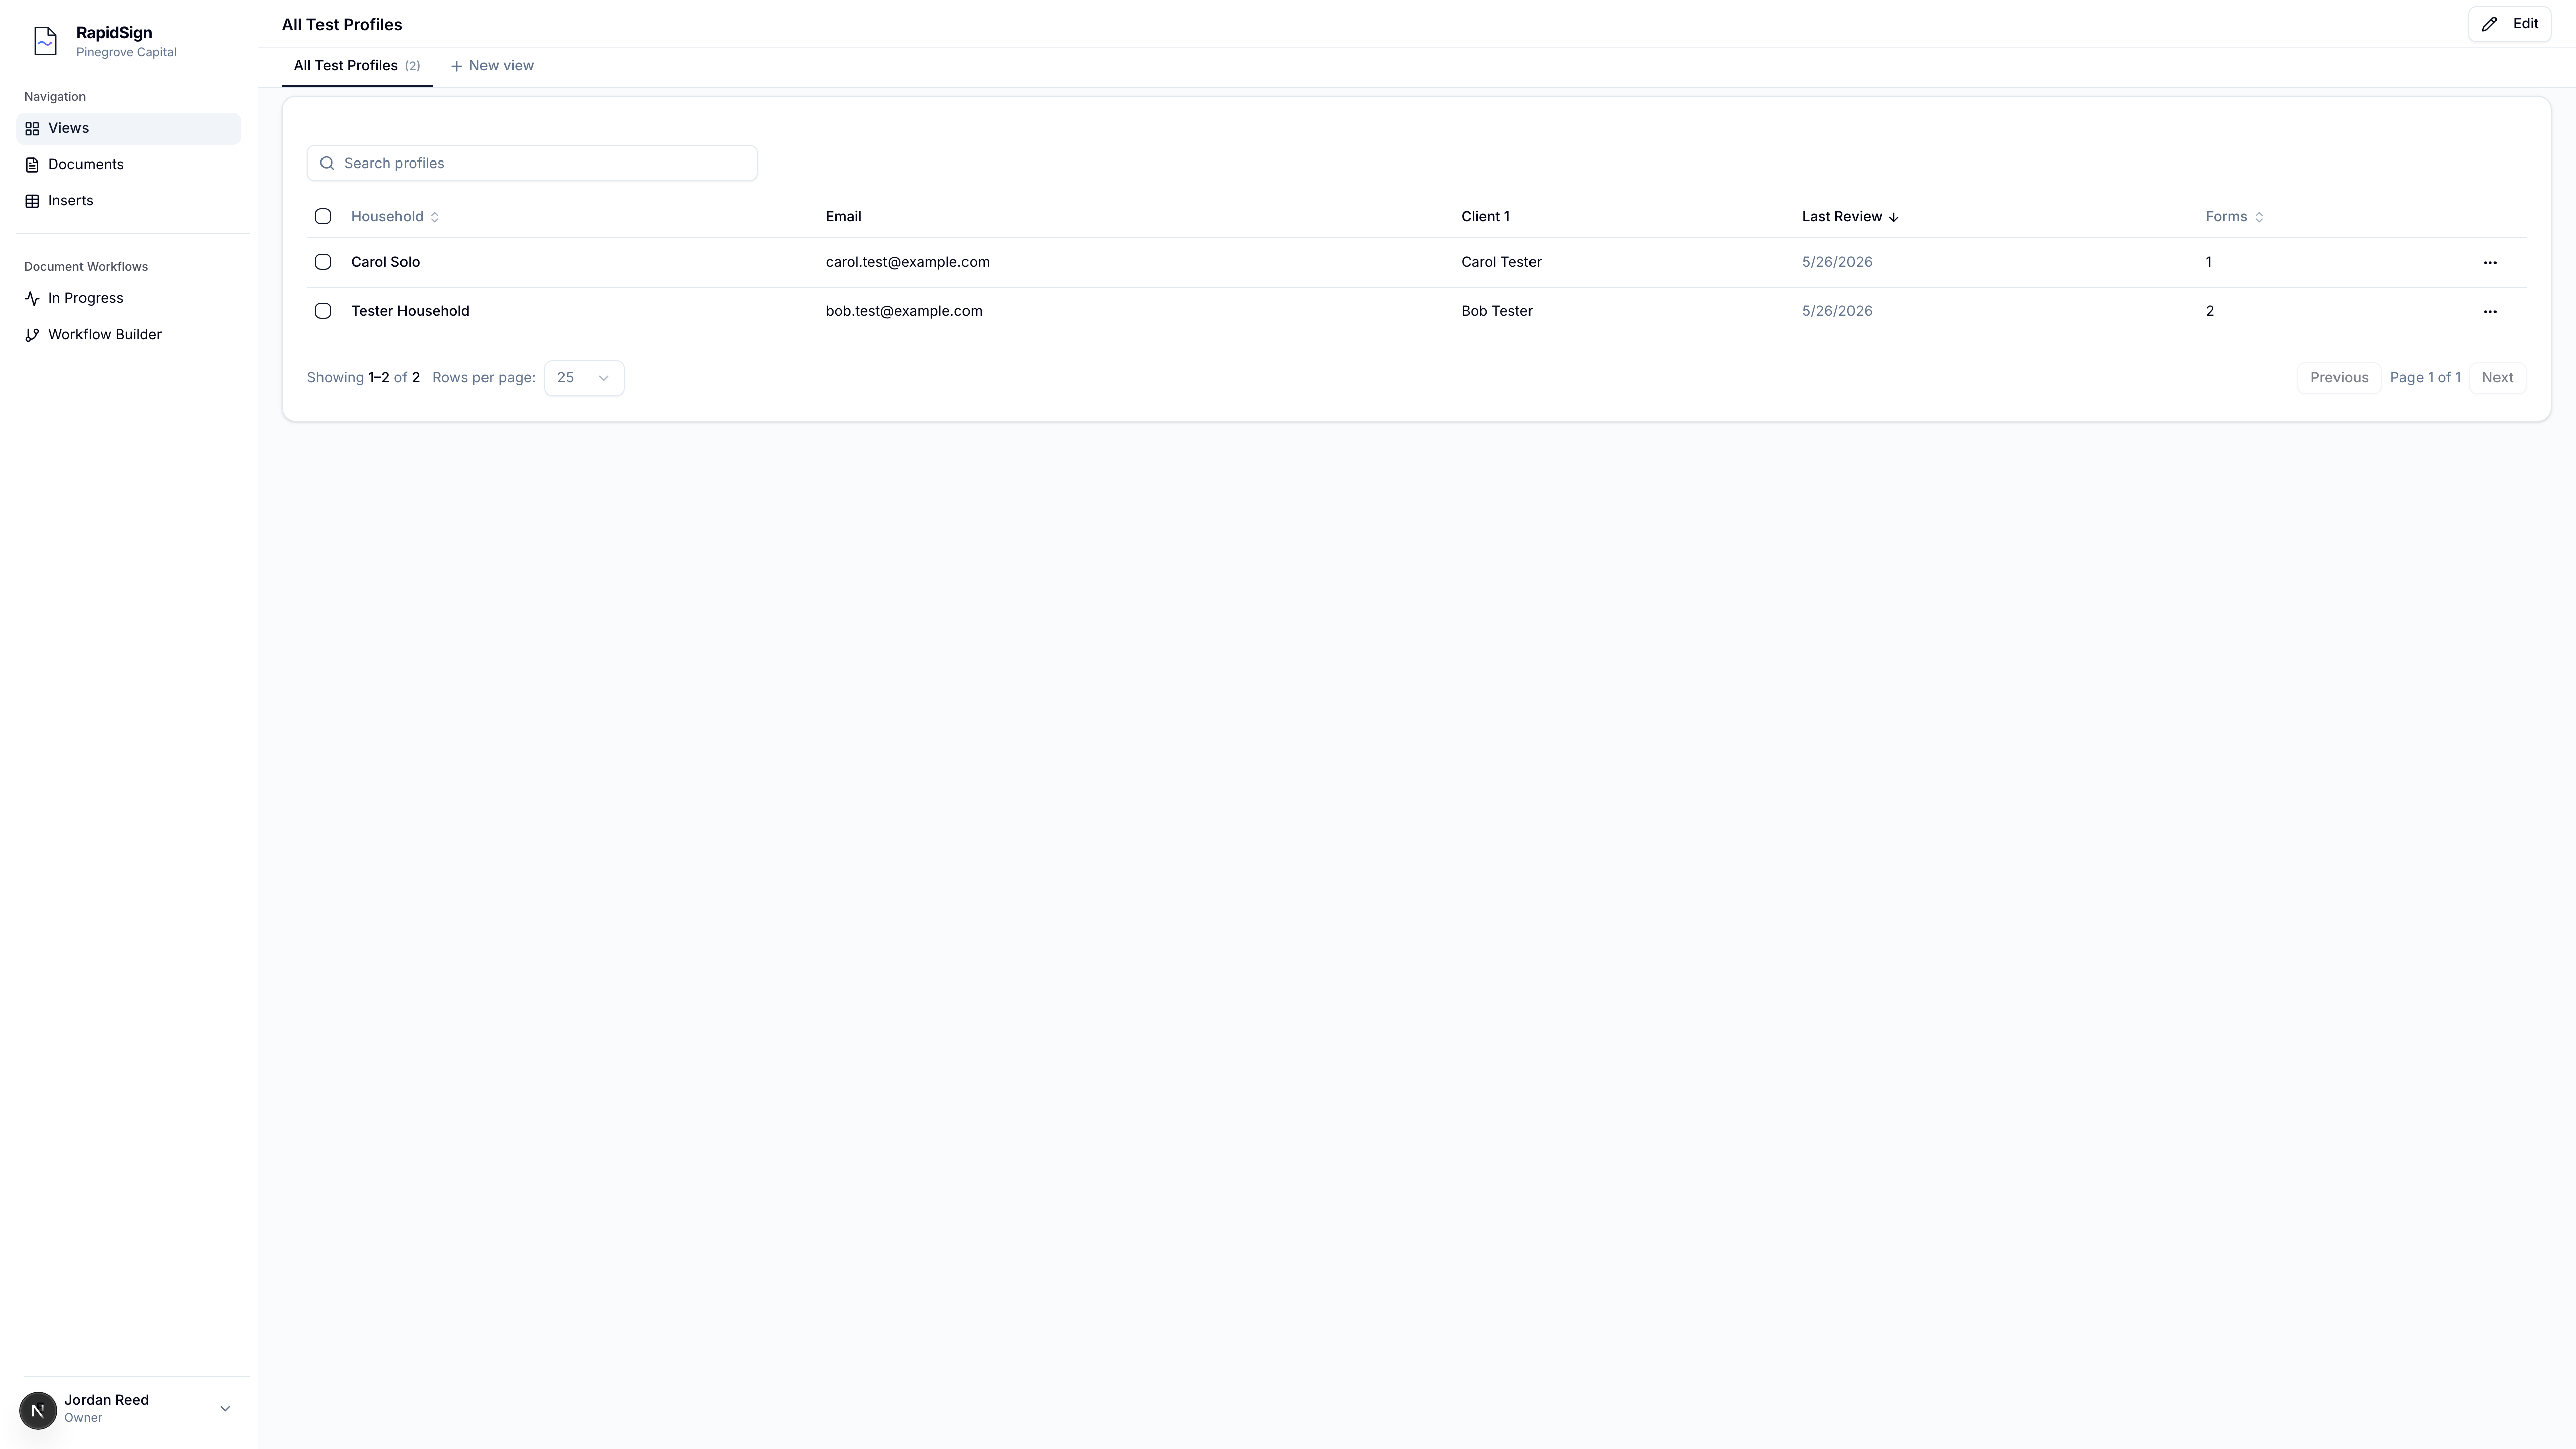This screenshot has width=2576, height=1449.
Task: Click the All Test Profiles page title
Action: click(342, 25)
